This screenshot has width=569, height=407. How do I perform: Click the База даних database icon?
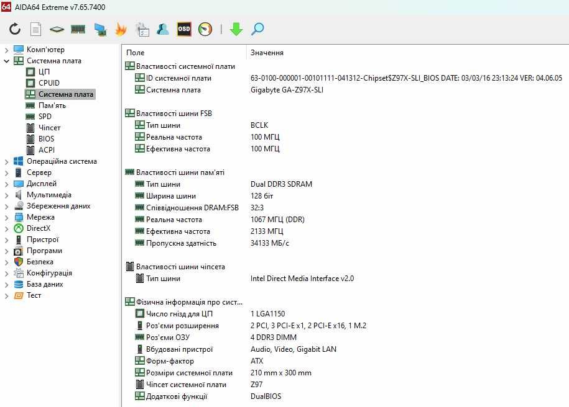point(19,284)
